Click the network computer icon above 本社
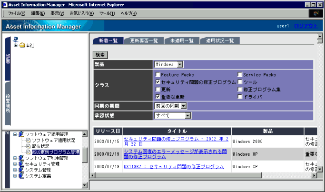The width and height of the screenshot is (325, 192). point(16,39)
